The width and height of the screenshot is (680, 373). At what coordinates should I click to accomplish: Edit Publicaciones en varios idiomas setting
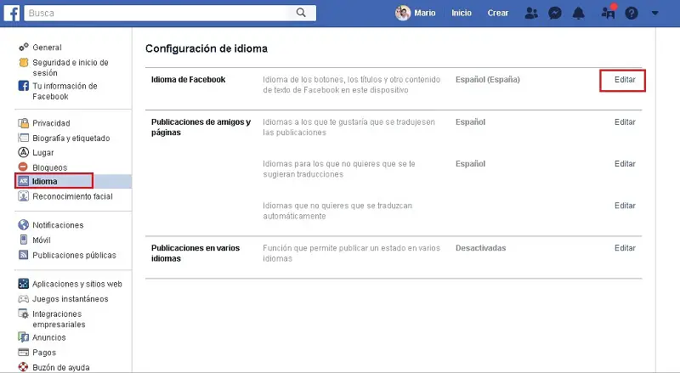click(625, 248)
